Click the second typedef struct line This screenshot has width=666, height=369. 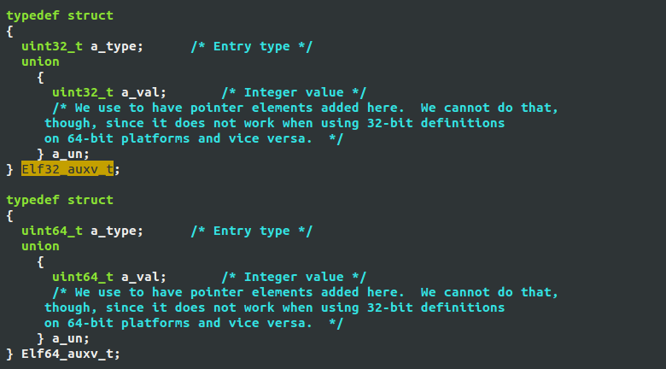60,201
